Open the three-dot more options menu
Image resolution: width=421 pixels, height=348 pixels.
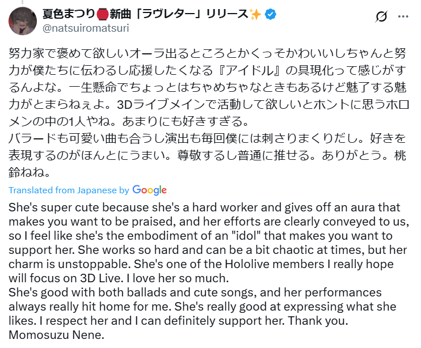[403, 16]
